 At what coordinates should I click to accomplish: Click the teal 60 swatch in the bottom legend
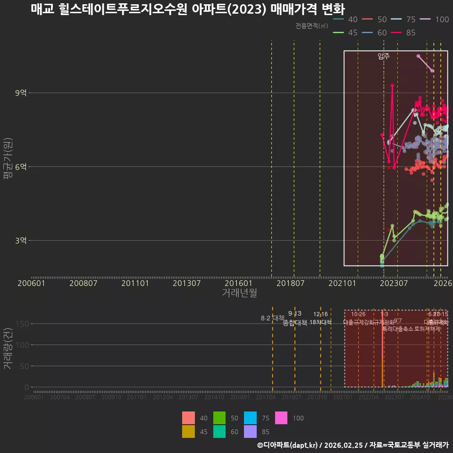[x=219, y=431]
